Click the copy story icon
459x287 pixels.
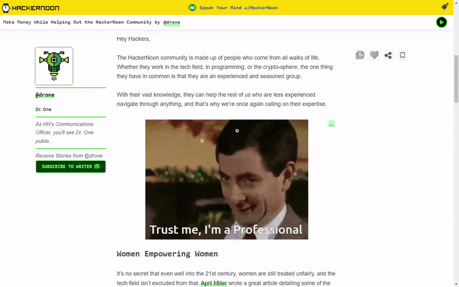[360, 55]
